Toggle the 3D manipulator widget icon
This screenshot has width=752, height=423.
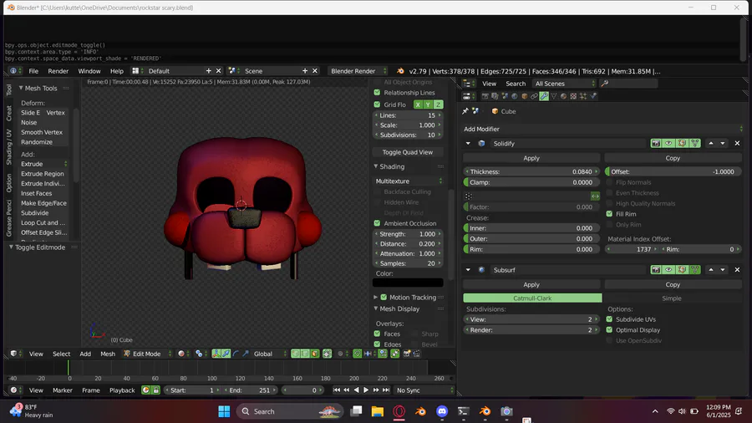click(x=216, y=354)
